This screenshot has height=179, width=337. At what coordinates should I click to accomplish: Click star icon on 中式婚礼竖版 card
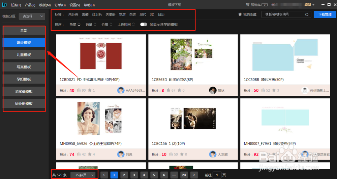click(90, 90)
